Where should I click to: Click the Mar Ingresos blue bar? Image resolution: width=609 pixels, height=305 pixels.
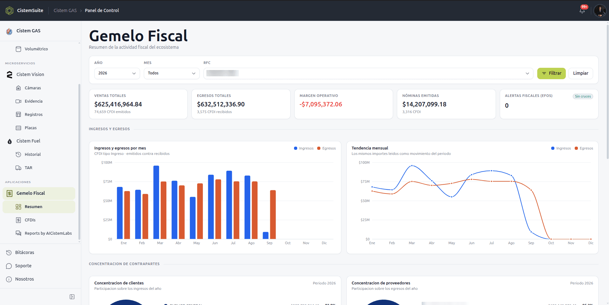point(156,202)
